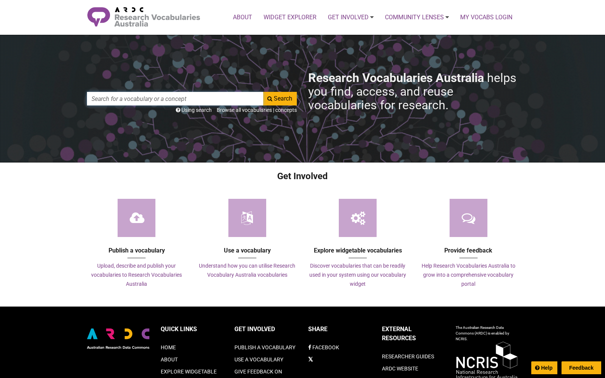This screenshot has height=378, width=605.
Task: Click the yellow Feedback button
Action: tap(581, 368)
